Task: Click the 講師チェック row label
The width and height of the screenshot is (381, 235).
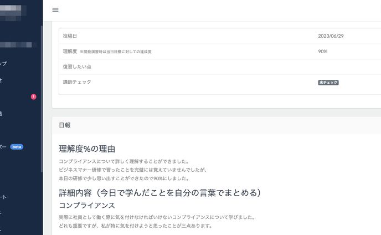Action: click(77, 82)
